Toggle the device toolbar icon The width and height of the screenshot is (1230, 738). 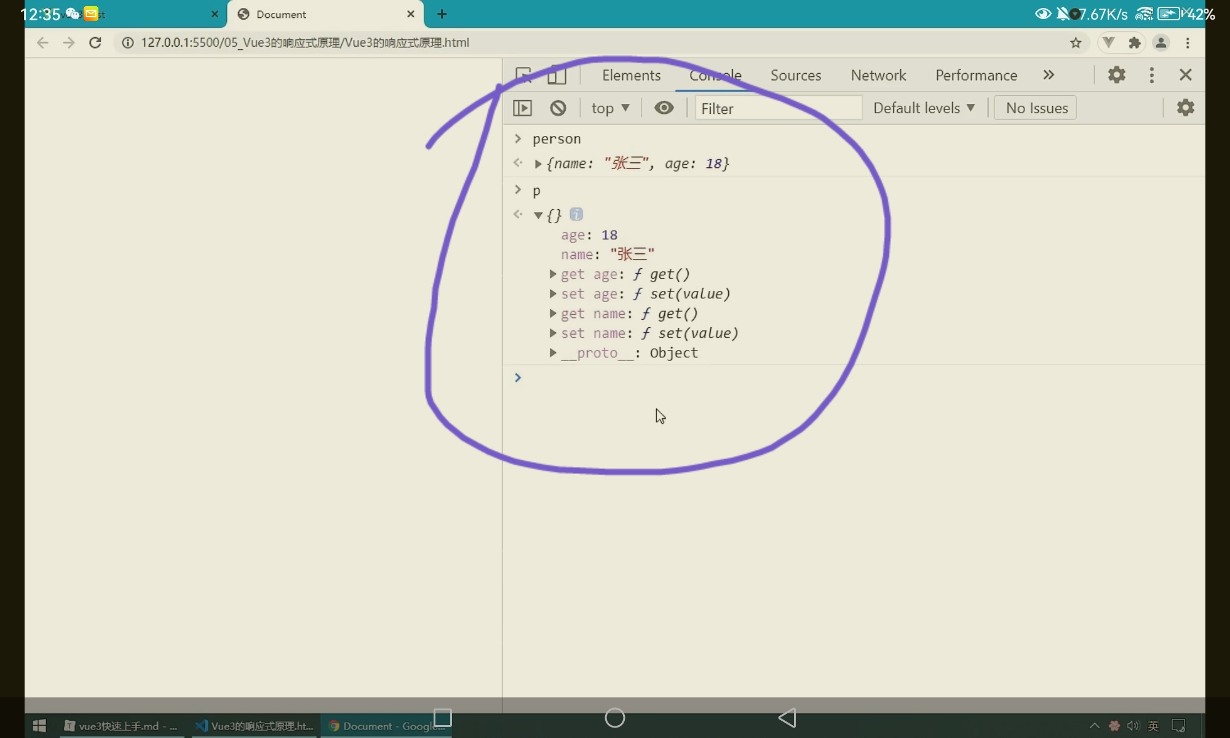pyautogui.click(x=557, y=75)
